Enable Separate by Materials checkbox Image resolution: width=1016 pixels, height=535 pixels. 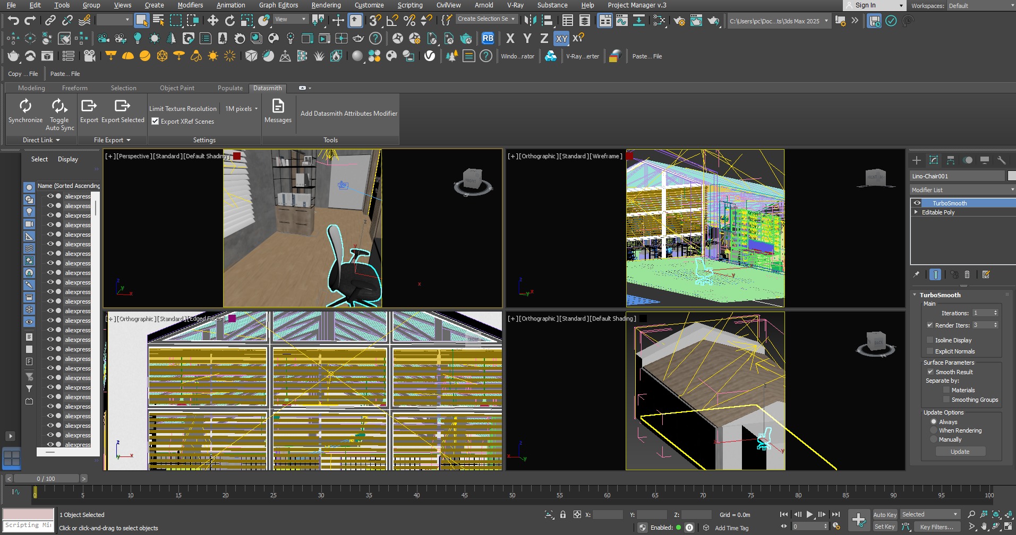click(946, 390)
